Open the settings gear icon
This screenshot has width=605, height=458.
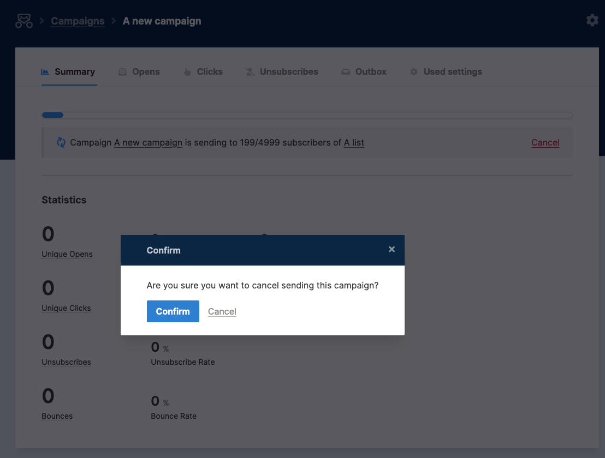[x=592, y=20]
